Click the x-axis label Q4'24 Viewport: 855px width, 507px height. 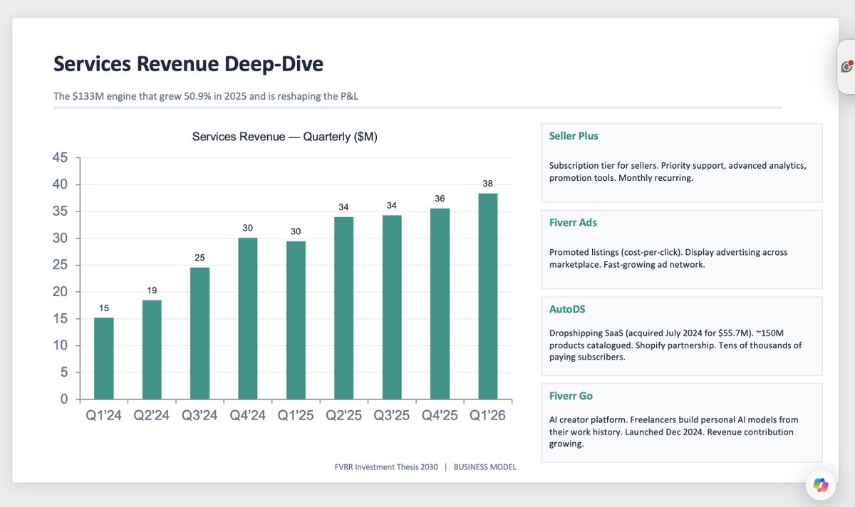pos(248,416)
